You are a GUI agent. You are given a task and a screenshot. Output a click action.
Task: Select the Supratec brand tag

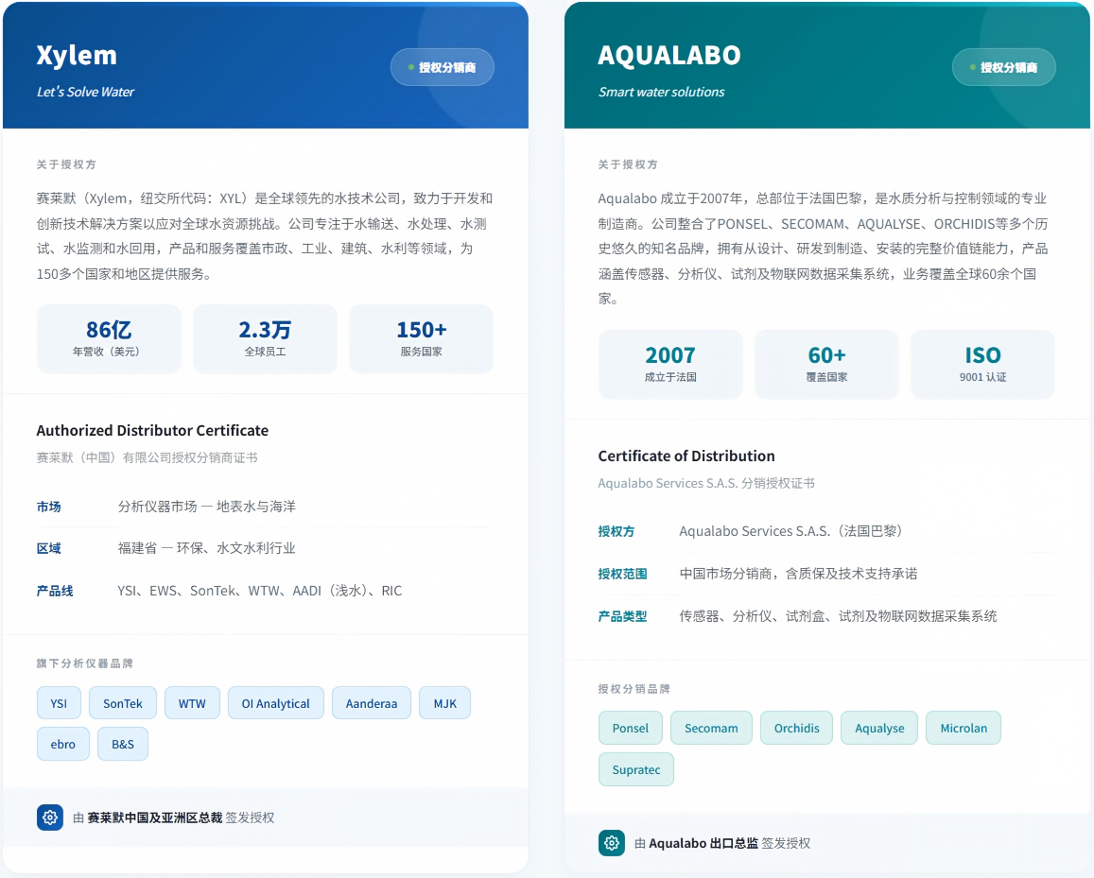(635, 769)
